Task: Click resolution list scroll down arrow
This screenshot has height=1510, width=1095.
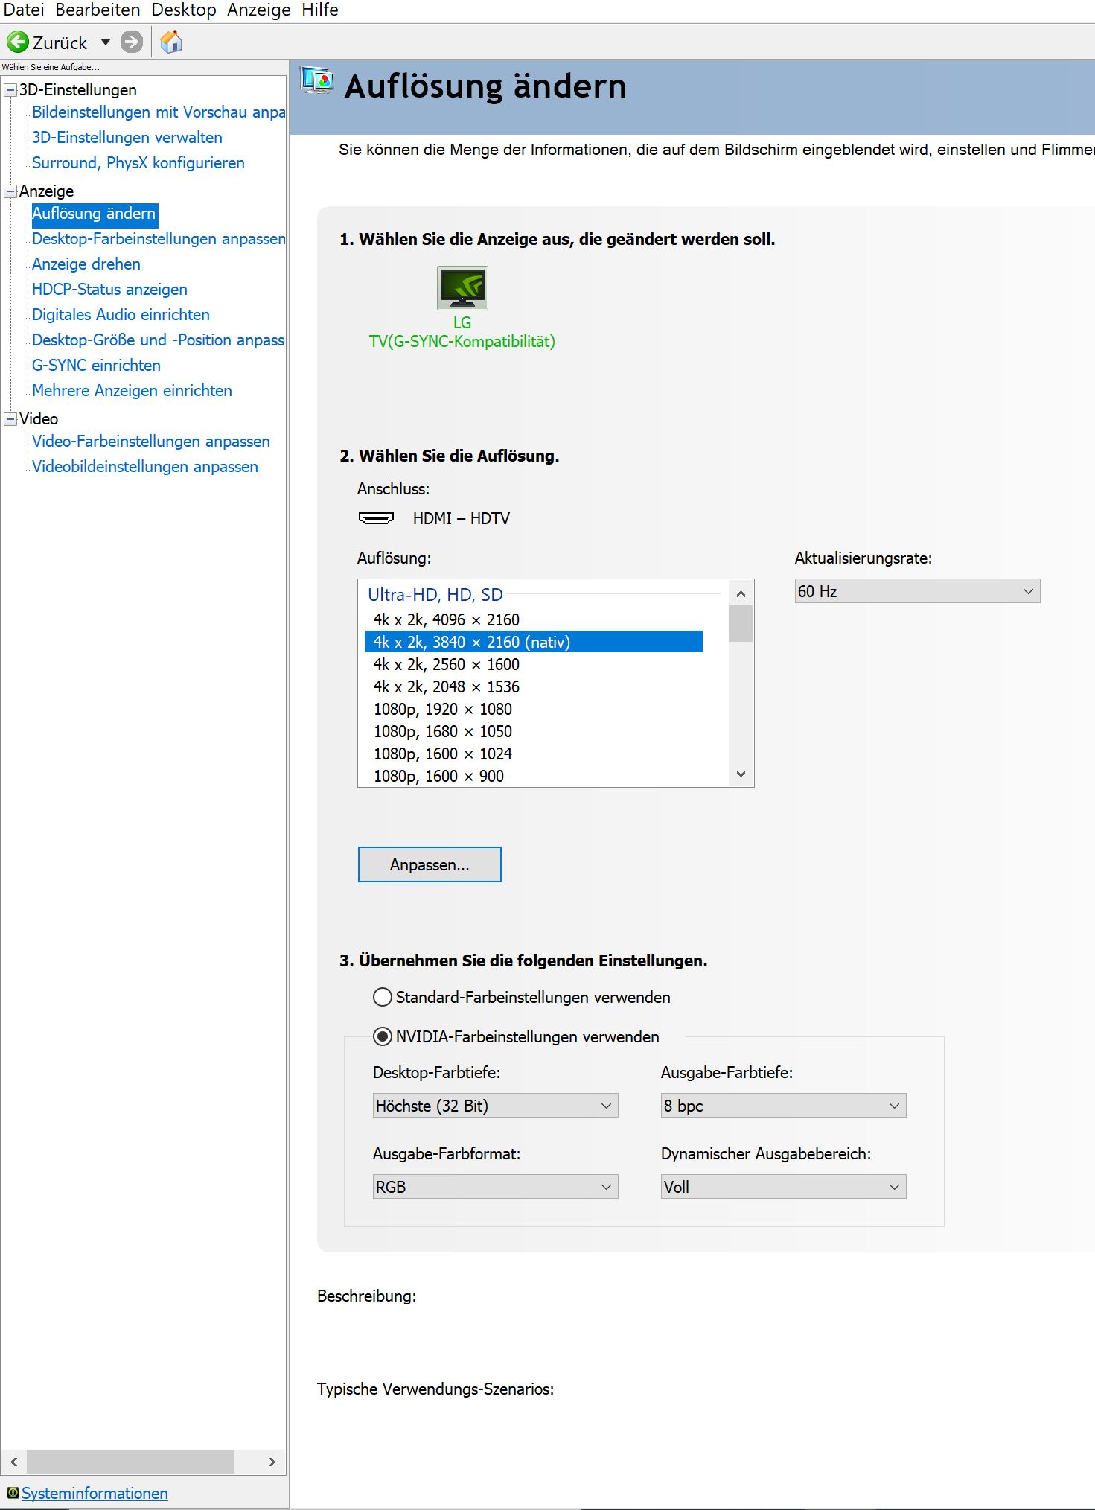Action: [741, 774]
